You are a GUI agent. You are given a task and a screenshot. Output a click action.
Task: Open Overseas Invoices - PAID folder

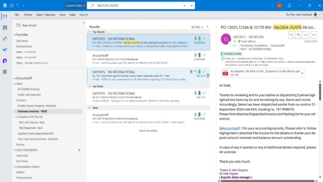[47, 111]
